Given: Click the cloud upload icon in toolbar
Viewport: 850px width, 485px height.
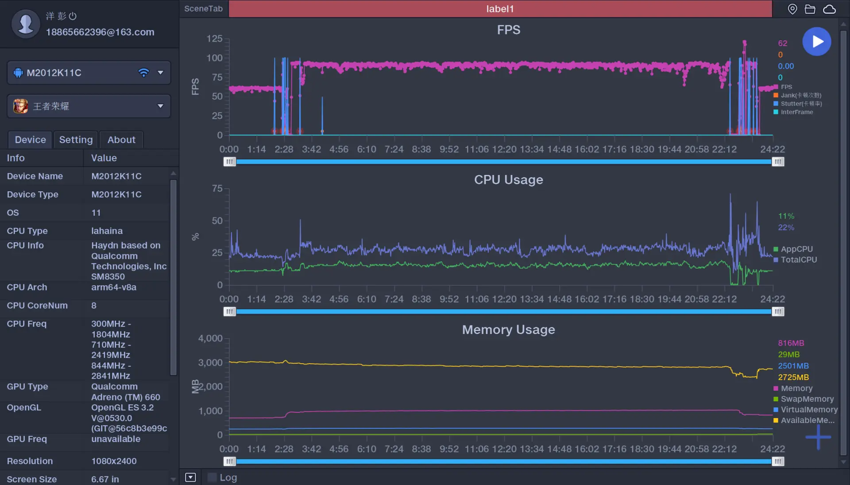Looking at the screenshot, I should pos(830,9).
